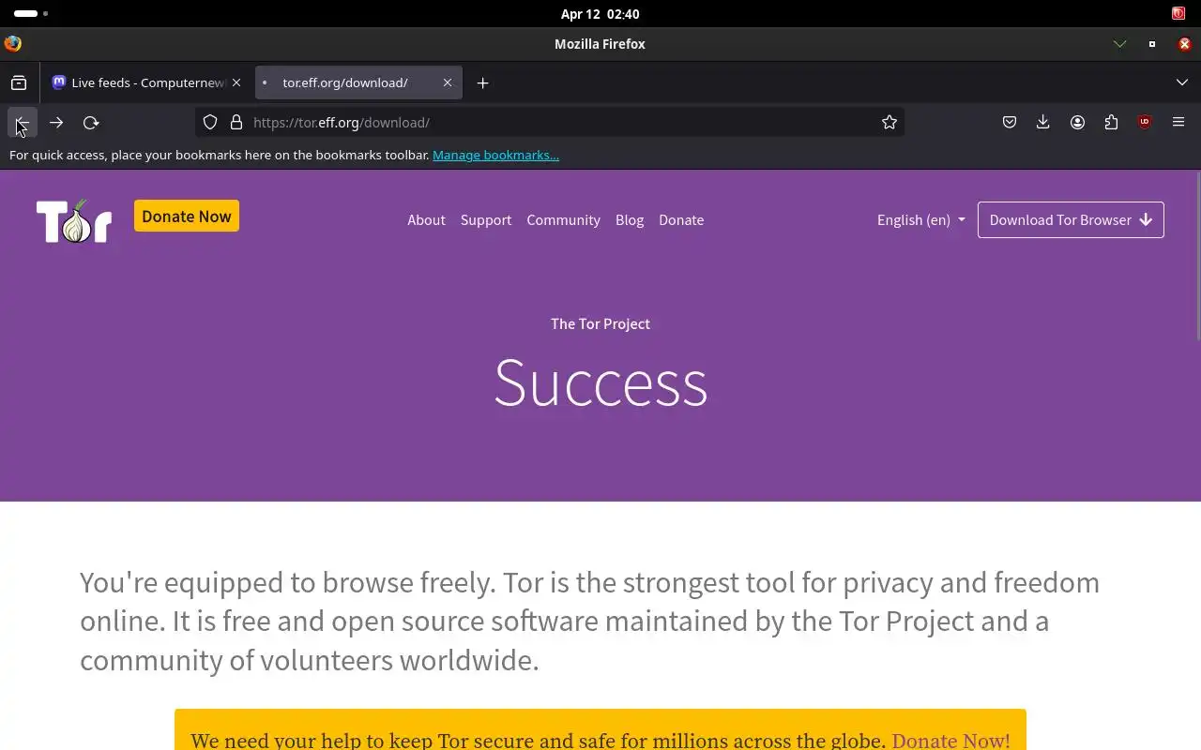
Task: Open the Blog navigation item
Action: [630, 220]
